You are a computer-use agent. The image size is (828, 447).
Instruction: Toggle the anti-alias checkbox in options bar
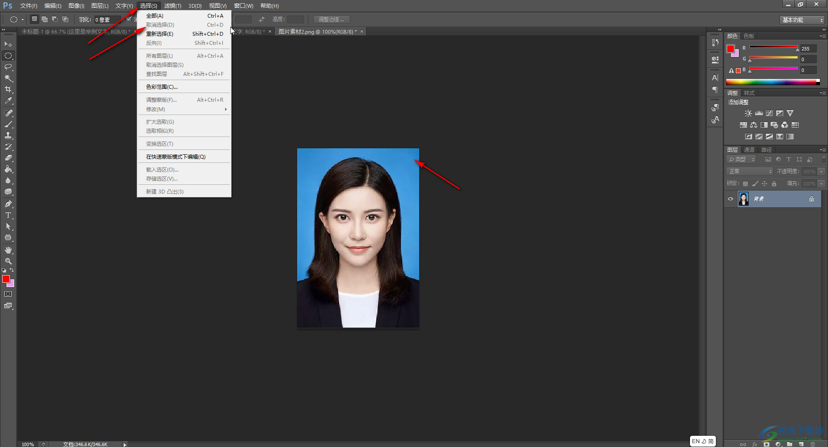click(129, 19)
